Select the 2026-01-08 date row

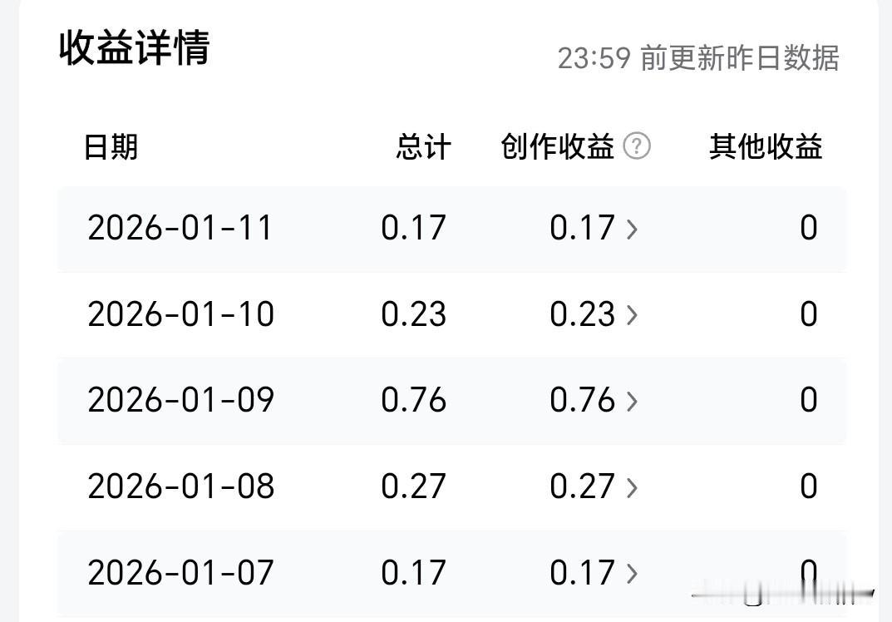click(451, 487)
